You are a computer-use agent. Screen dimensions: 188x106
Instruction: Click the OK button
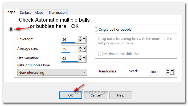click(x=70, y=95)
